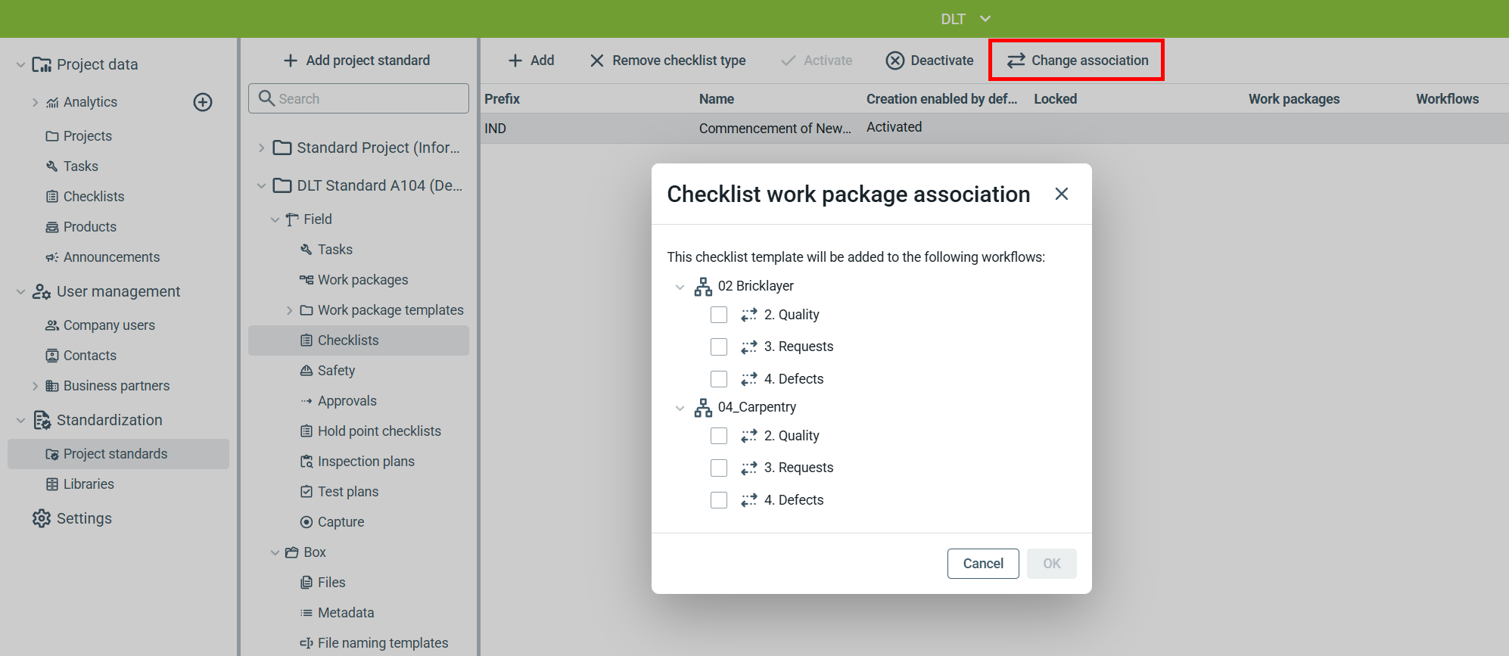This screenshot has height=656, width=1509.
Task: Collapse the 02 Bricklayer workflow node
Action: [x=680, y=287]
